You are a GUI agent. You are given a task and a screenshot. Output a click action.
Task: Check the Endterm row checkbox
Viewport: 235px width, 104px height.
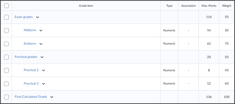[6, 44]
